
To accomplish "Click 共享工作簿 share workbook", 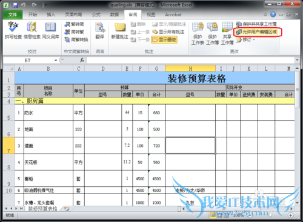I will (227, 33).
